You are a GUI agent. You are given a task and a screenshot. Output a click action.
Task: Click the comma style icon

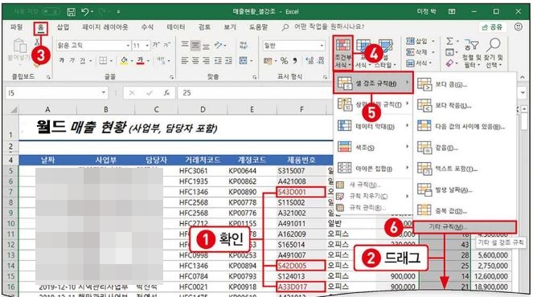pyautogui.click(x=295, y=60)
